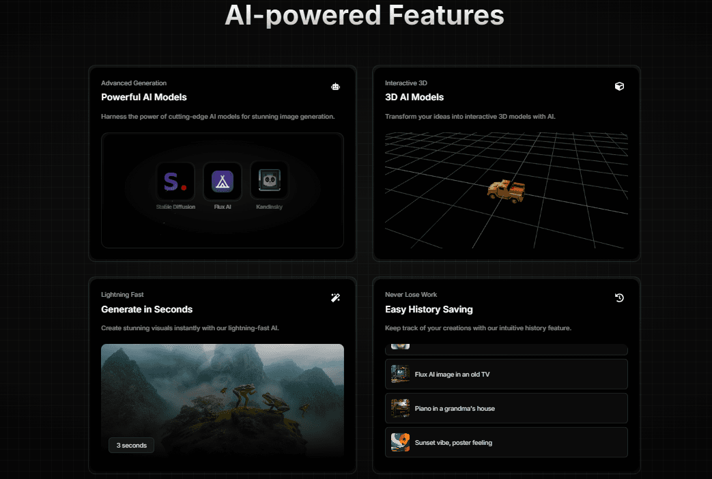This screenshot has height=479, width=712.
Task: Click thumbnail of the old TV history entry
Action: (400, 374)
